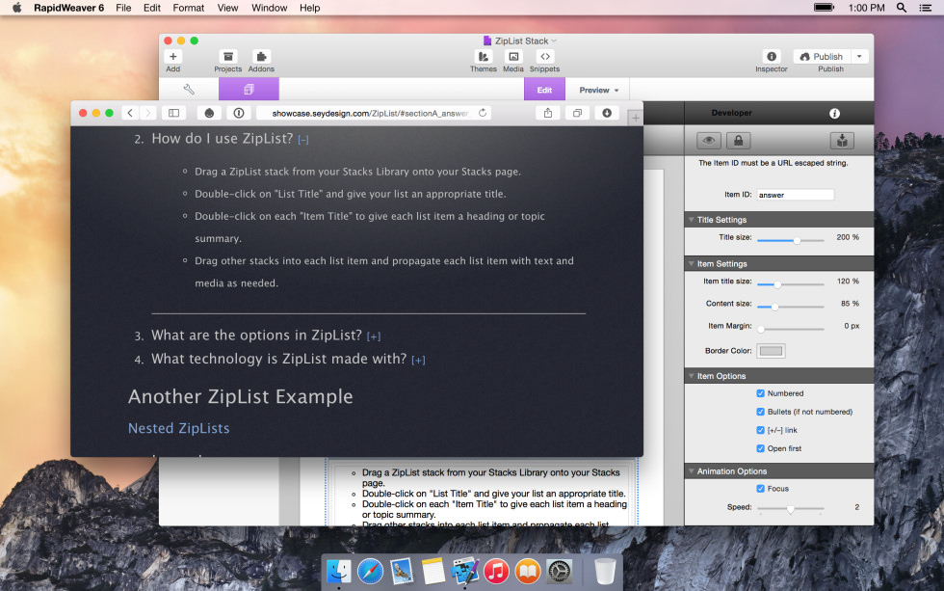
Task: Click the Safari share icon
Action: tap(548, 113)
